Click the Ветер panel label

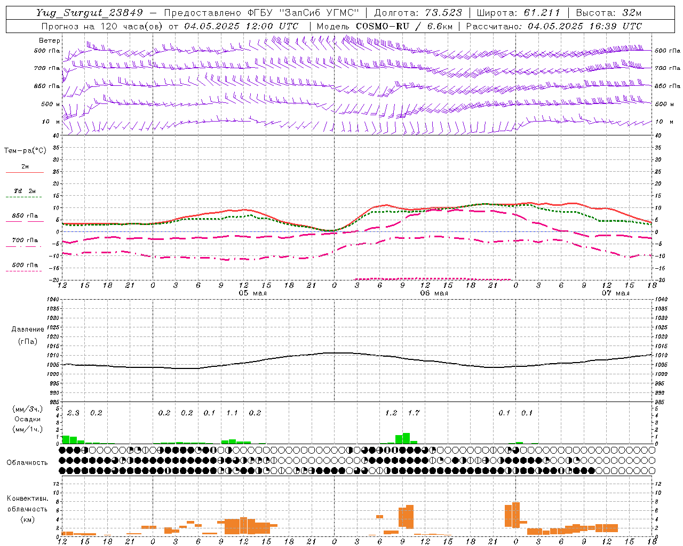50,41
